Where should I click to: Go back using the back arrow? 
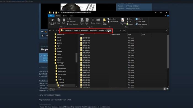click(x=50, y=30)
